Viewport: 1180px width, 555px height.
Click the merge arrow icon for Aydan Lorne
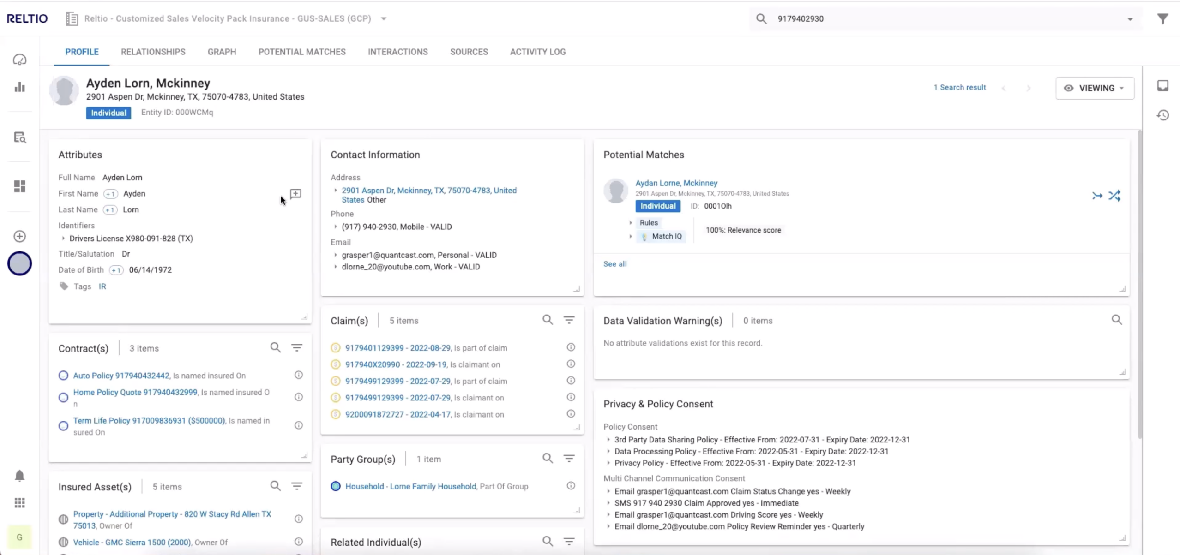[1097, 196]
